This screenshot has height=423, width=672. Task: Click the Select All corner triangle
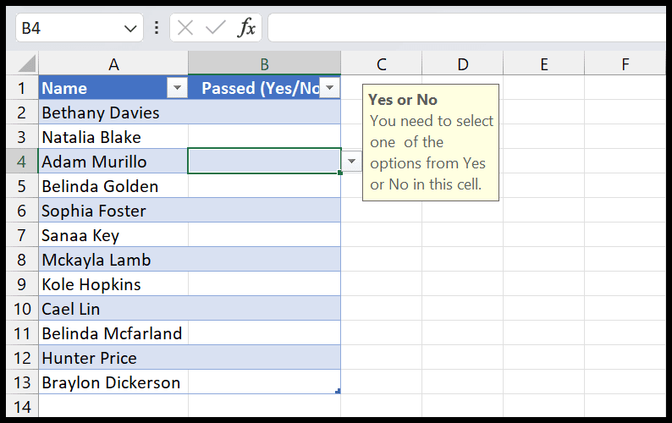[x=27, y=64]
